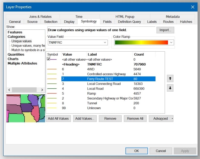This screenshot has width=200, height=159.
Task: Move selected value down with arrow button
Action: click(x=170, y=88)
